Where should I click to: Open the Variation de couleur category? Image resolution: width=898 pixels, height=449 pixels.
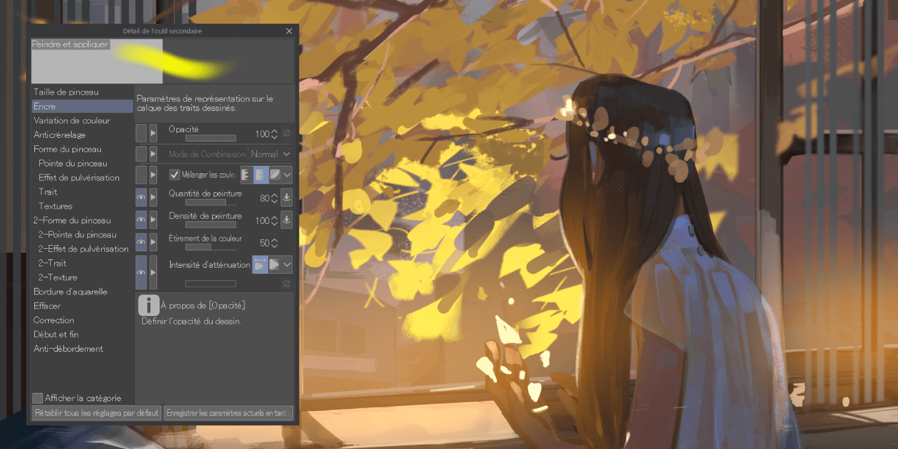[72, 120]
